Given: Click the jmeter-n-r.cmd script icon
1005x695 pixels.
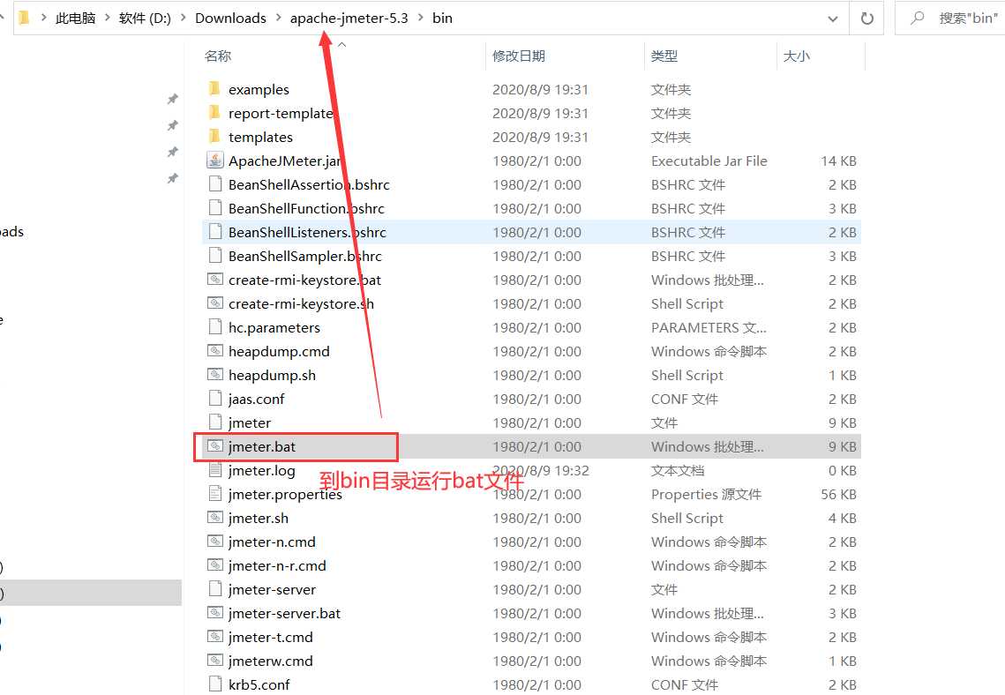Looking at the screenshot, I should [214, 565].
